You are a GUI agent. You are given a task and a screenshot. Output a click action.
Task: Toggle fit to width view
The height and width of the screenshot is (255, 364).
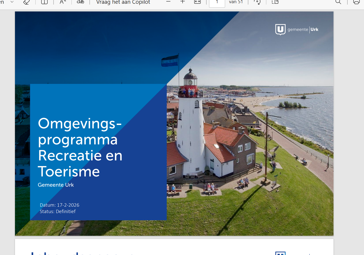click(x=197, y=2)
